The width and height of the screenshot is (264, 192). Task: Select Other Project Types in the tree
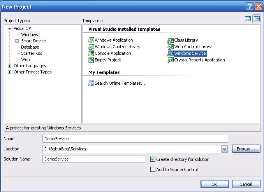33,72
